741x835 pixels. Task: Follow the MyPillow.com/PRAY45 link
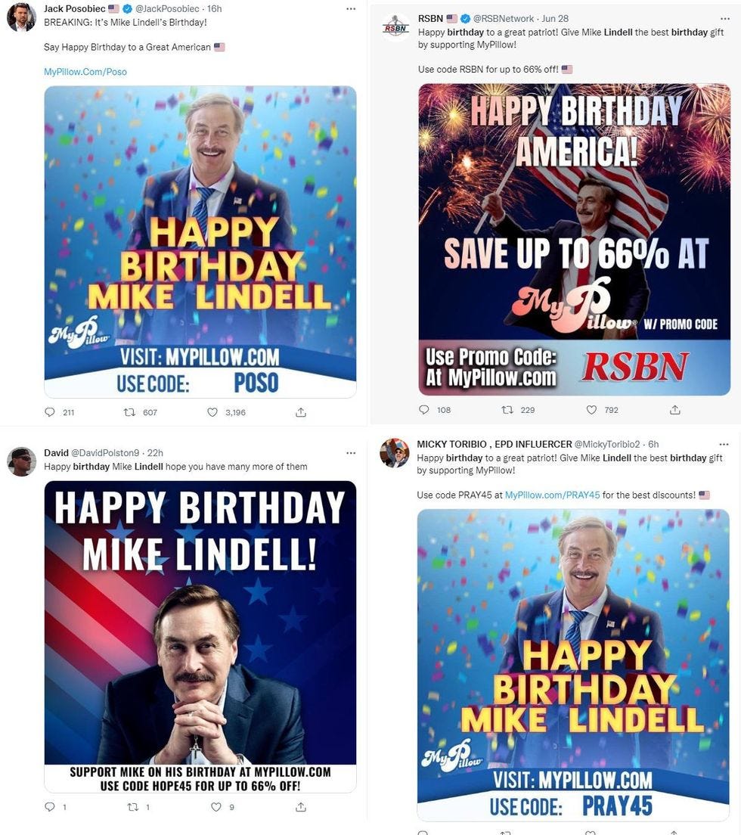pyautogui.click(x=552, y=495)
